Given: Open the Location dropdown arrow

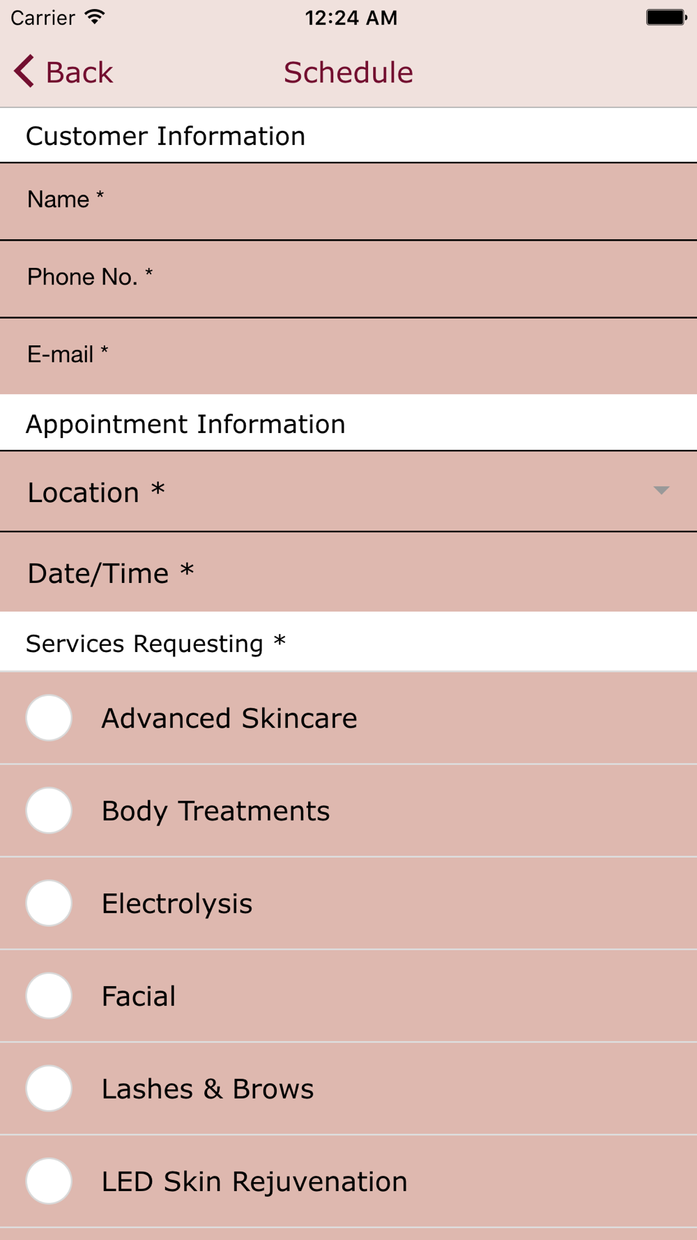Looking at the screenshot, I should coord(661,490).
